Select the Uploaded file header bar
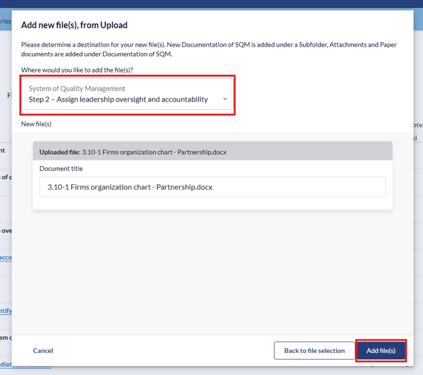Image resolution: width=423 pixels, height=375 pixels. [212, 152]
